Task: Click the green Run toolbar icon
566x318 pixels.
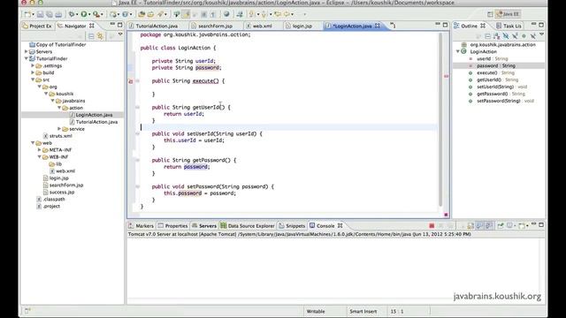Action: [84, 14]
